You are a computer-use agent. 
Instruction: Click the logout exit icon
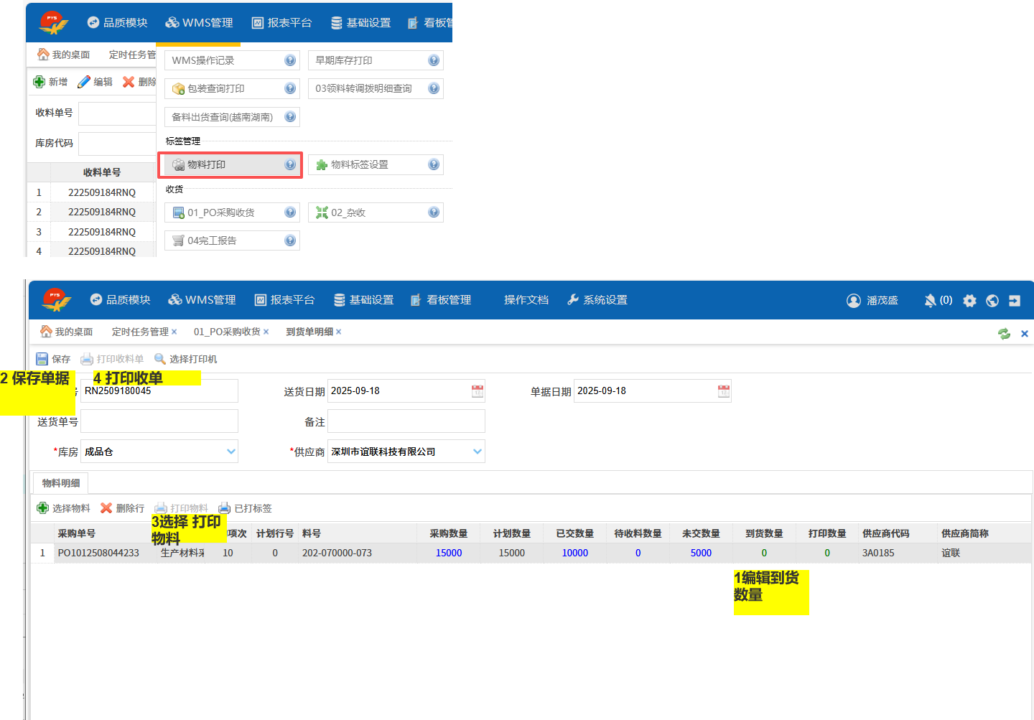1015,301
